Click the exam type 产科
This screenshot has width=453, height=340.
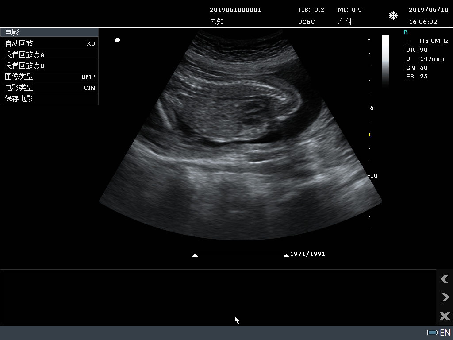click(345, 22)
